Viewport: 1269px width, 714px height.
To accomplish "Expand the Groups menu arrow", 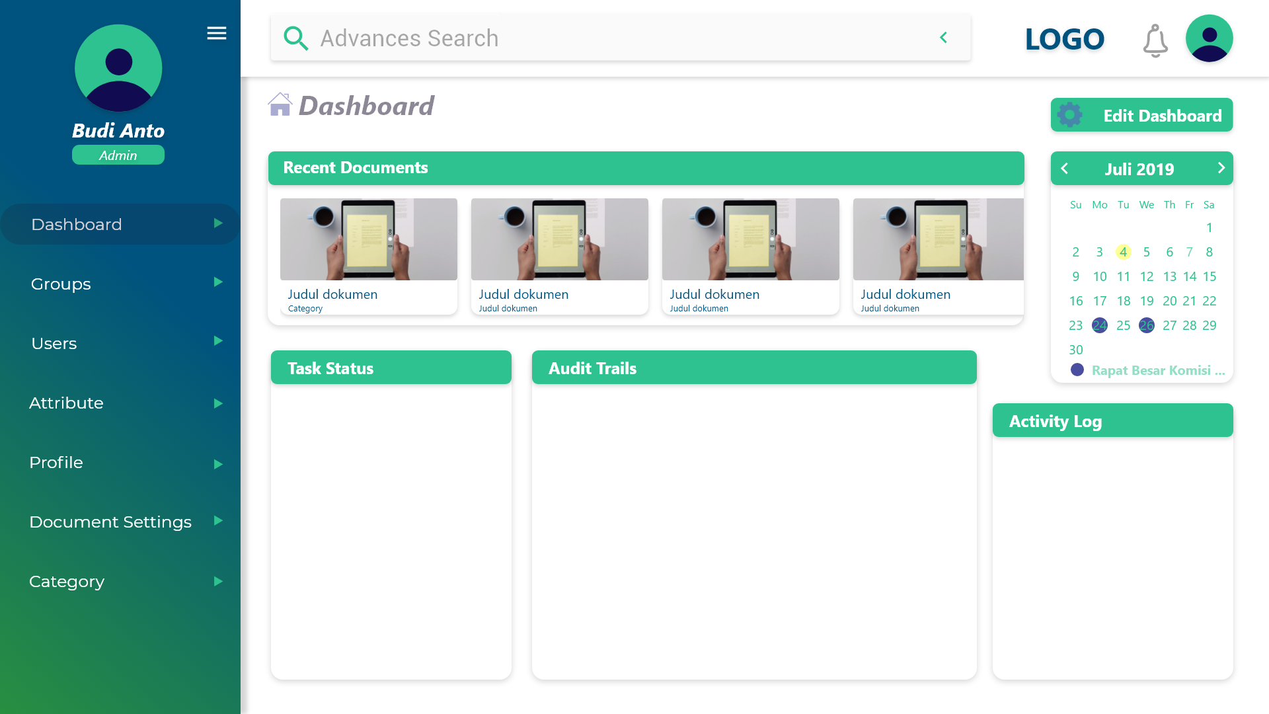I will pyautogui.click(x=218, y=282).
